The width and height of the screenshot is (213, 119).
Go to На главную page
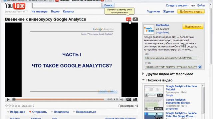(39, 12)
